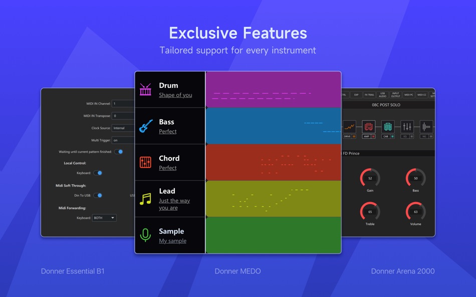Open the My sample link

172,240
